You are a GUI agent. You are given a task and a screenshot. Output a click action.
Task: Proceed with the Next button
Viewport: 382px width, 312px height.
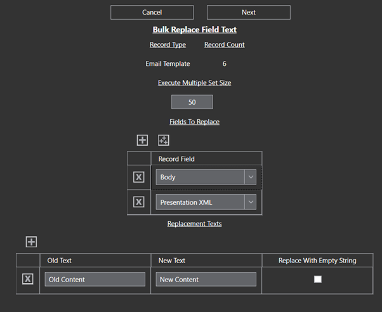pos(248,12)
